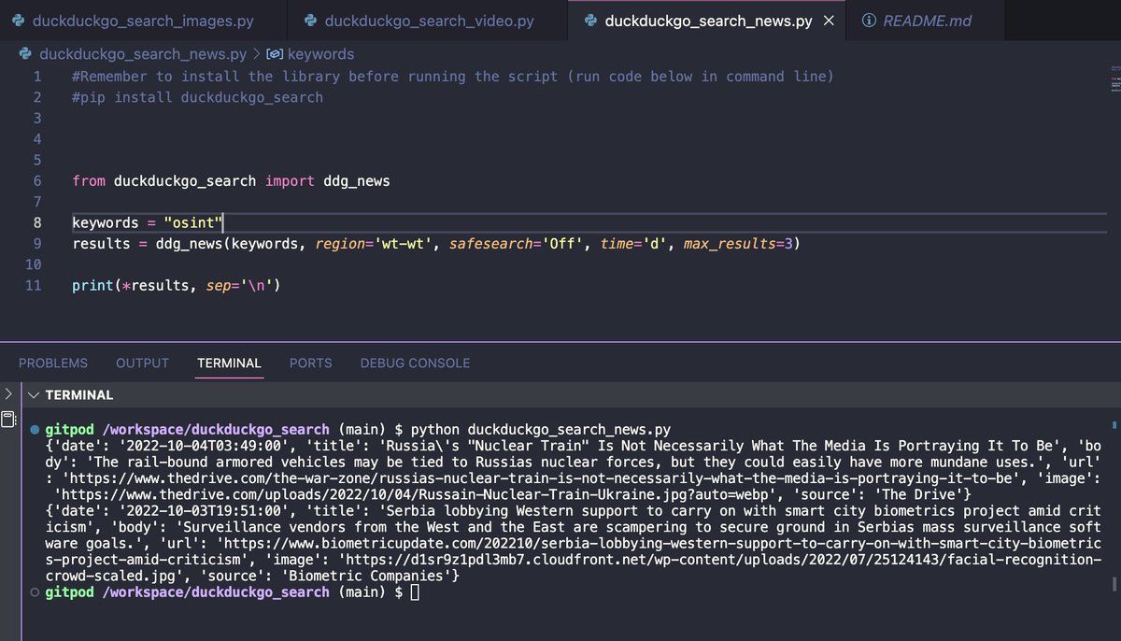
Task: Click the Python icon on duckduckgo_search_news.py tab
Action: tap(589, 20)
